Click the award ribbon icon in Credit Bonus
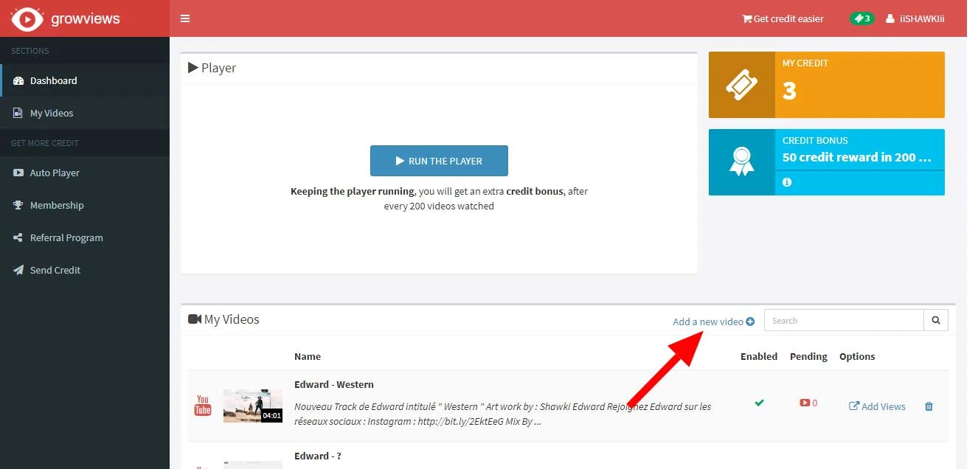 (742, 161)
